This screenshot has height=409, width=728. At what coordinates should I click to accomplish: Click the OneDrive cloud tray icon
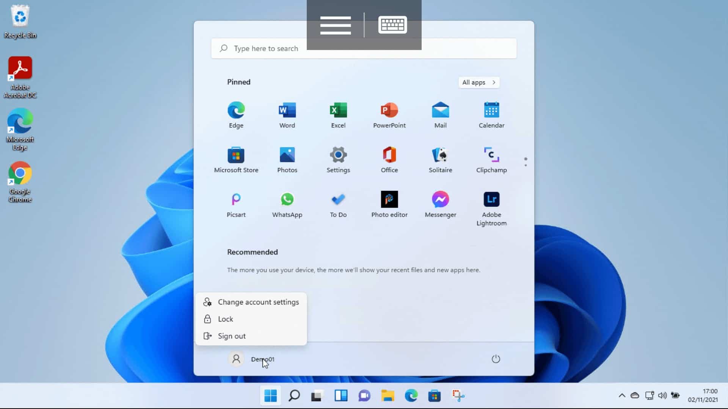[x=635, y=395]
